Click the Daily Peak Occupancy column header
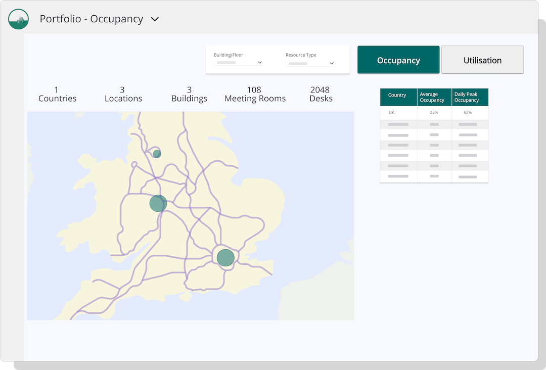 point(470,97)
